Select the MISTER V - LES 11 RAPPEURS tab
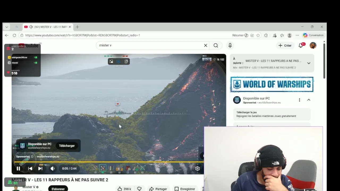This screenshot has width=340, height=191. pos(47,27)
